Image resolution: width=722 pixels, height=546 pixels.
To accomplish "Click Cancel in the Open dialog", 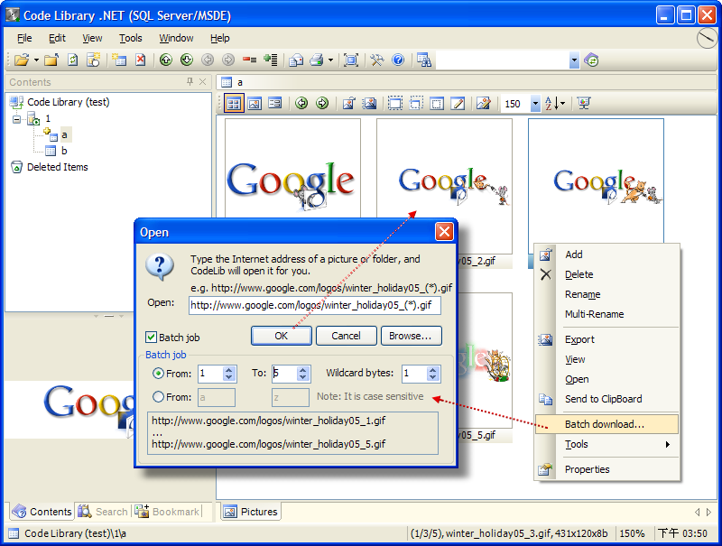I will [347, 336].
